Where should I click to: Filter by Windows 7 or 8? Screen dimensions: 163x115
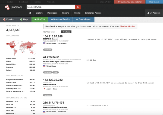tap(12, 102)
